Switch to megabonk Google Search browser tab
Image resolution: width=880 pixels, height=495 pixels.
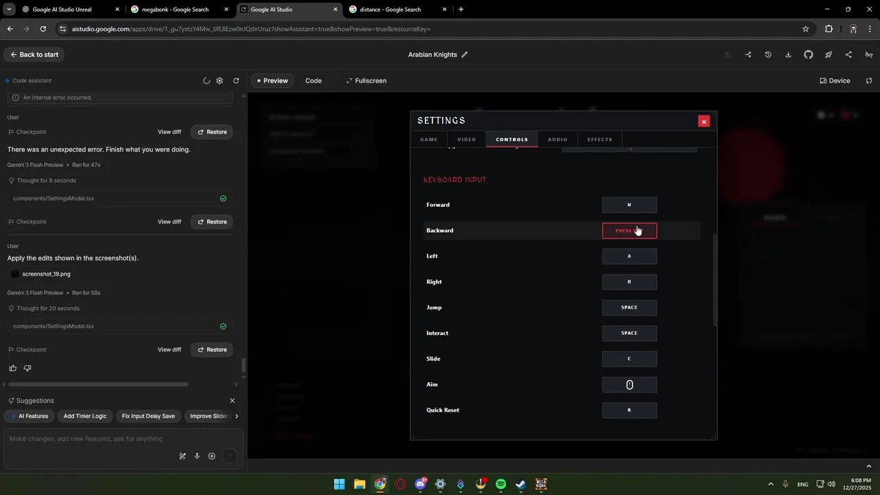179,10
